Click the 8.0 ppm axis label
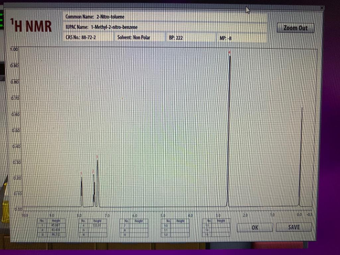340x255 pixels. click(79, 215)
